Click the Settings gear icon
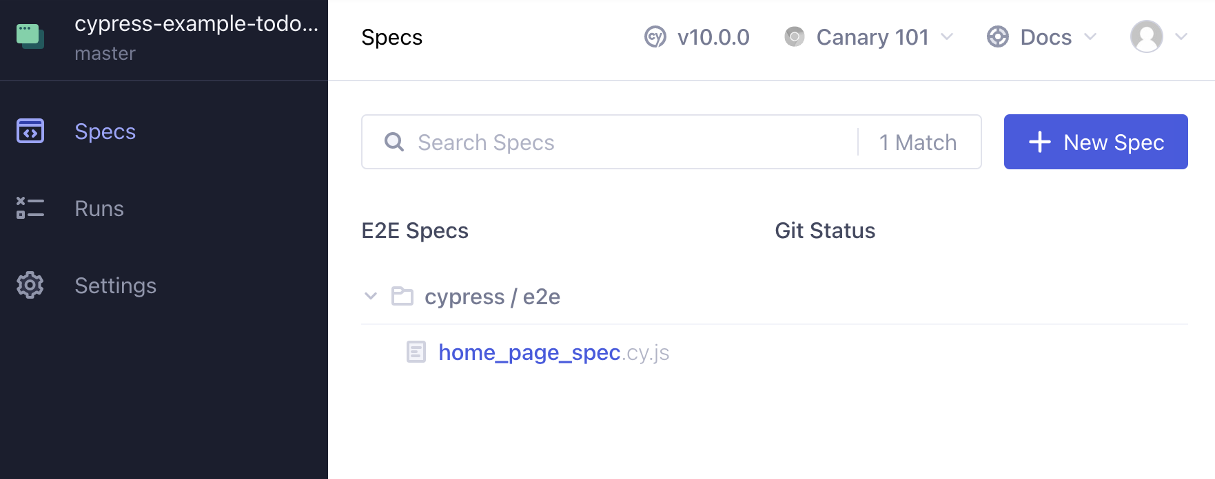Image resolution: width=1215 pixels, height=479 pixels. pos(30,285)
